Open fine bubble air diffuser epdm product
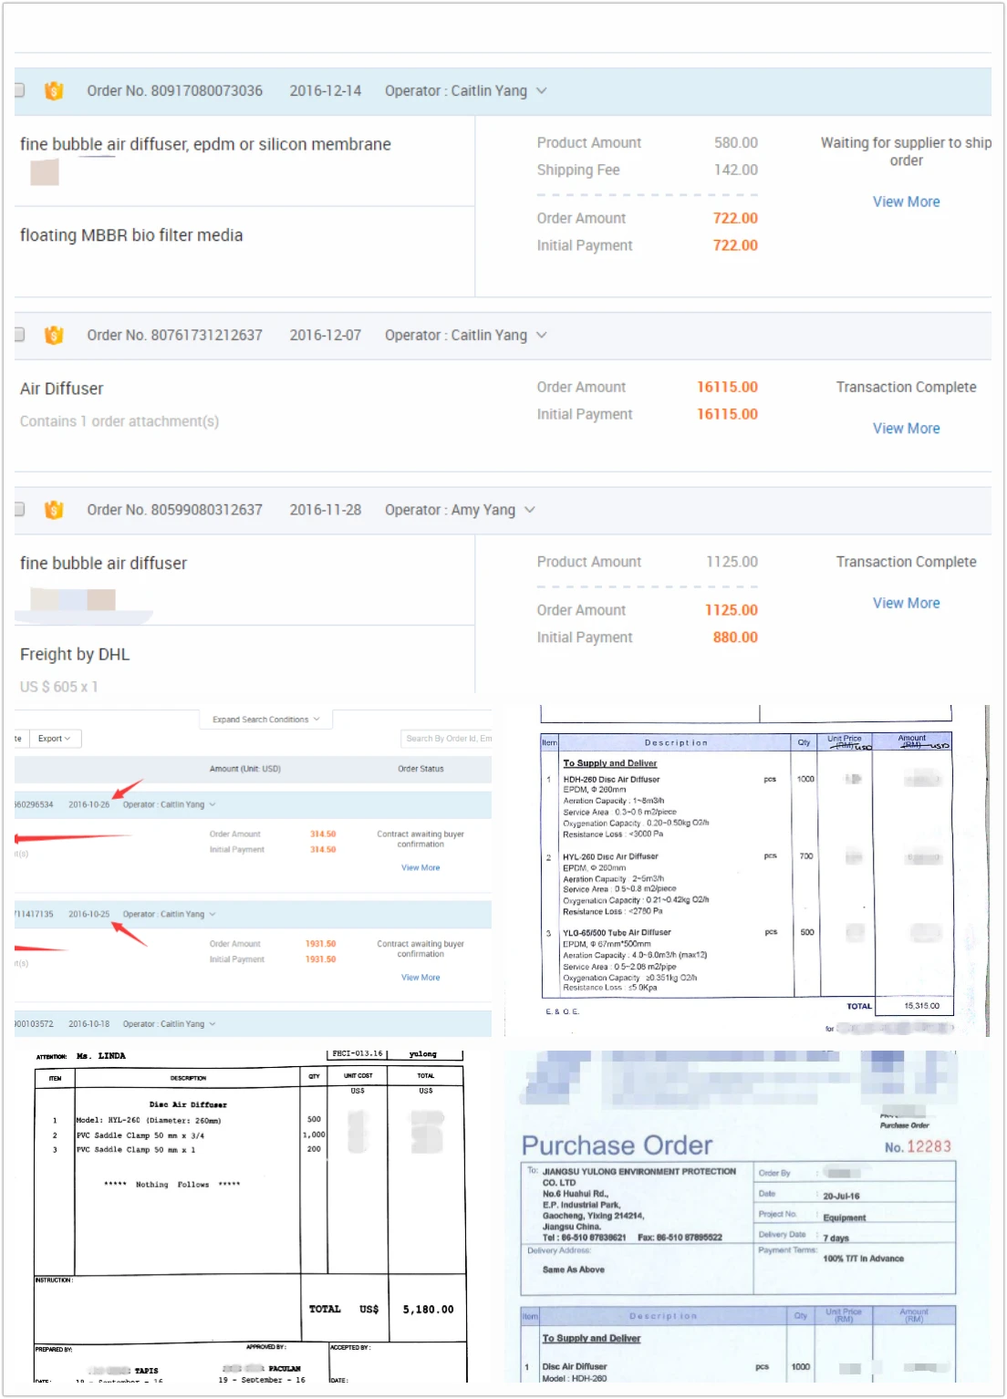 tap(205, 144)
